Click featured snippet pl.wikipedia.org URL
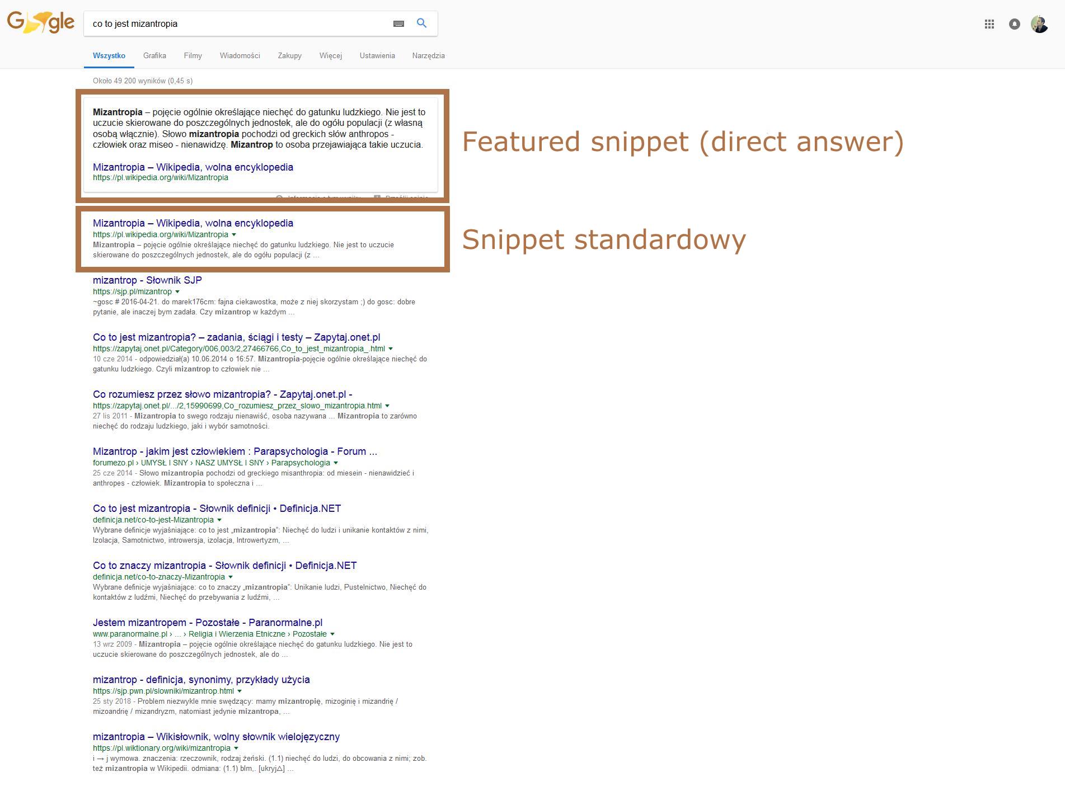Viewport: 1065px width, 786px height. tap(161, 178)
